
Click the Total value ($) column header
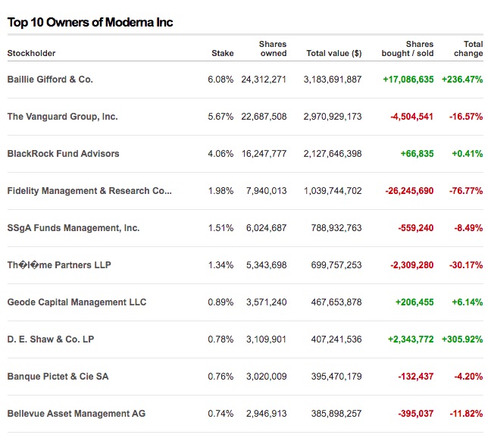[334, 53]
